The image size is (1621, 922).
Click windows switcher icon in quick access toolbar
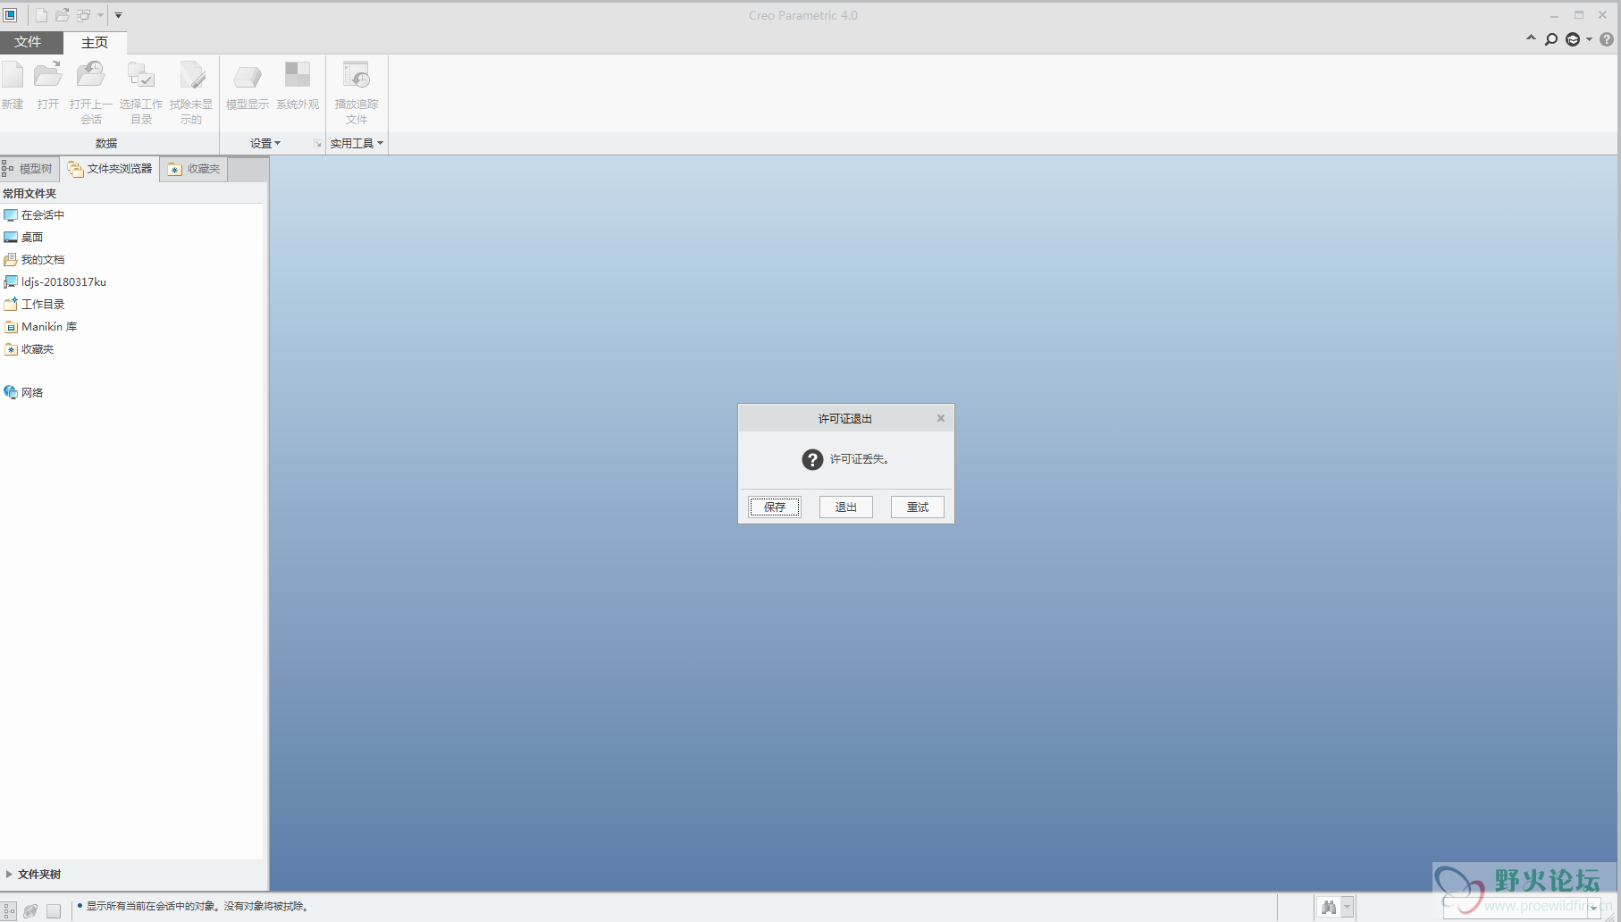tap(84, 15)
